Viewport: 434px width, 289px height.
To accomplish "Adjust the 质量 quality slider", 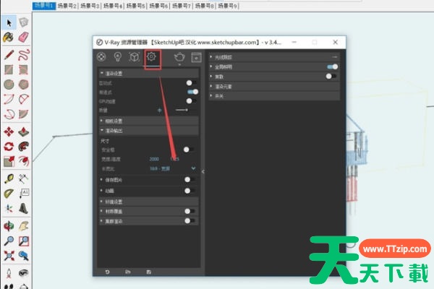I will [x=185, y=110].
